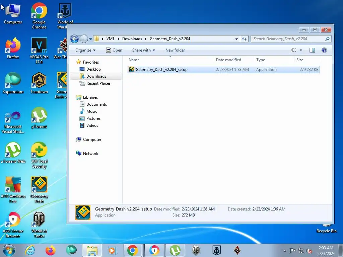Select the Microsoft Visual Studio desktop shortcut
This screenshot has width=343, height=257.
click(13, 122)
